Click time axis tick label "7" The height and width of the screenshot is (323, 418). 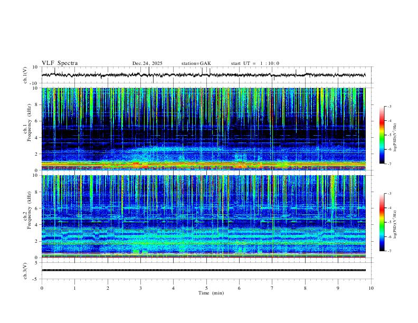click(x=272, y=288)
